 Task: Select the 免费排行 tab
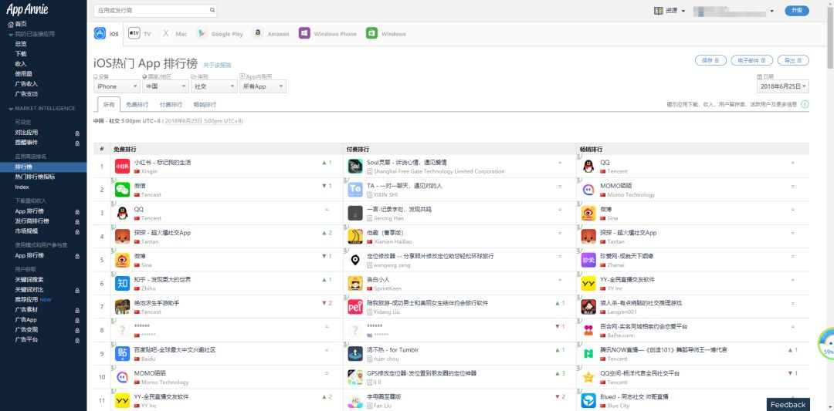tap(137, 104)
